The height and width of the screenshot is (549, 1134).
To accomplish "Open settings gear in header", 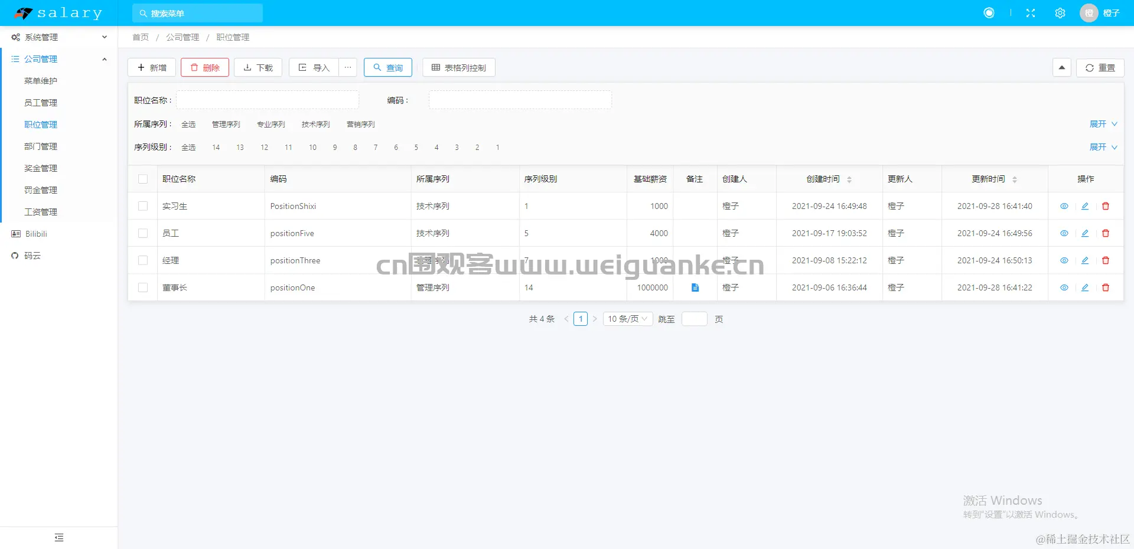I will coord(1060,13).
